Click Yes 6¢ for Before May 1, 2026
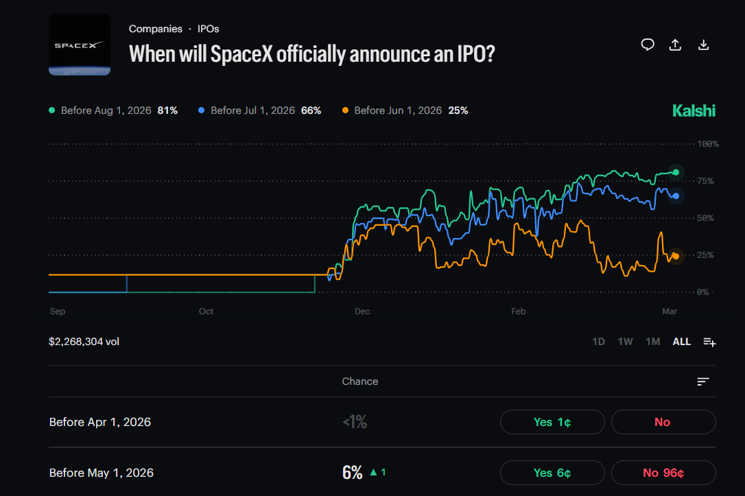The image size is (745, 496). pos(552,473)
